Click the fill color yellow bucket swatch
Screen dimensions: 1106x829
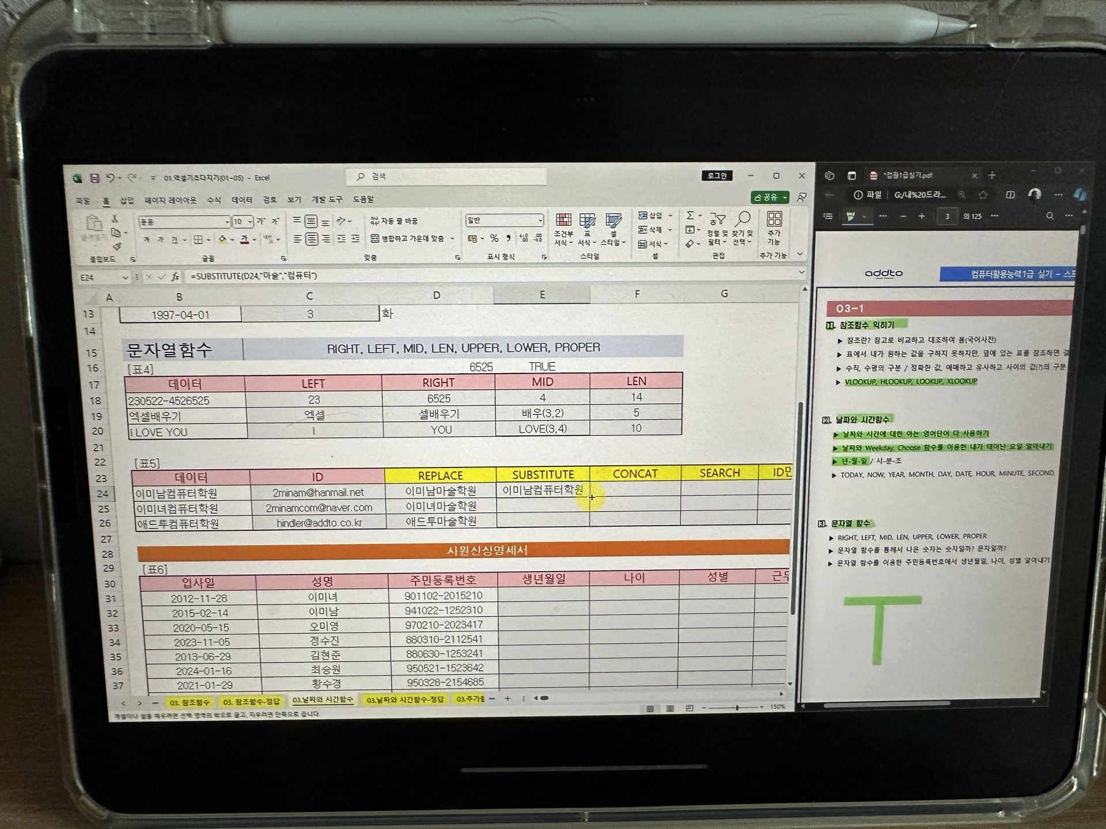[222, 239]
